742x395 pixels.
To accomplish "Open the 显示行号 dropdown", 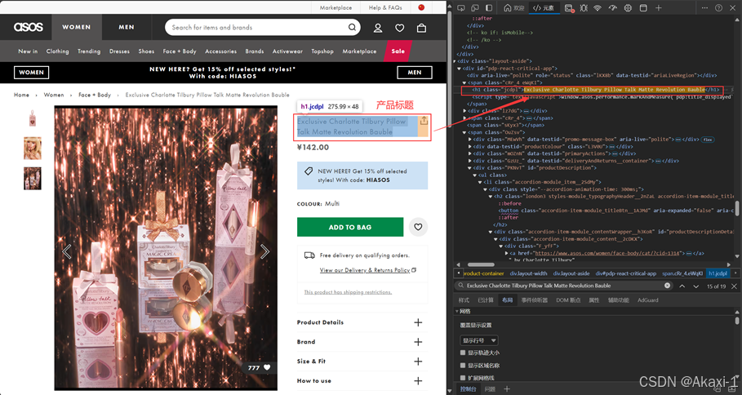I will point(479,340).
